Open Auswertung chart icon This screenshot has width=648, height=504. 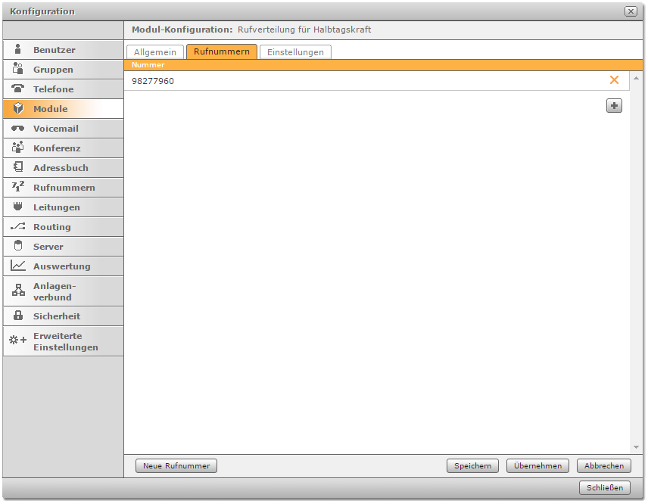click(x=18, y=266)
